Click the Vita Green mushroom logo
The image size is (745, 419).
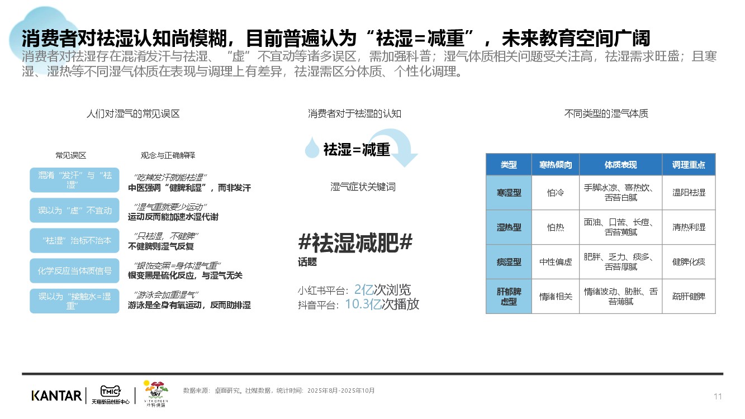click(x=154, y=393)
